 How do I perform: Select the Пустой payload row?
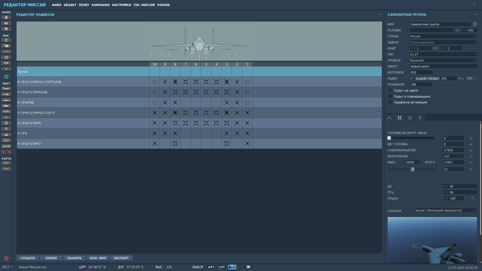point(199,72)
